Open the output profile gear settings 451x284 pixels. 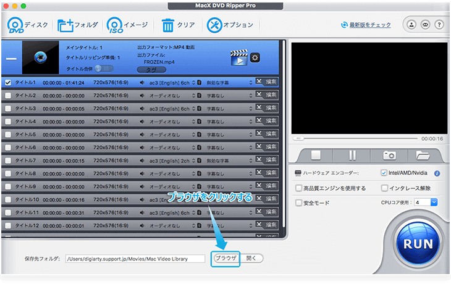tap(255, 57)
